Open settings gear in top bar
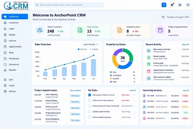 pos(180,5)
